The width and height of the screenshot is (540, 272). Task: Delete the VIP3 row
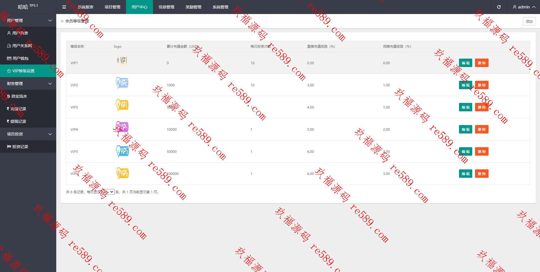pyautogui.click(x=482, y=107)
